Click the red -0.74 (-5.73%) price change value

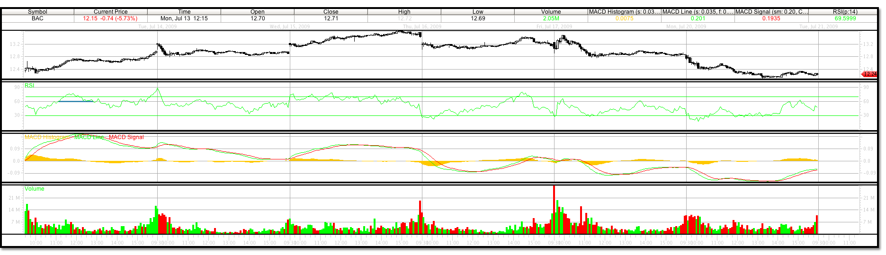119,18
